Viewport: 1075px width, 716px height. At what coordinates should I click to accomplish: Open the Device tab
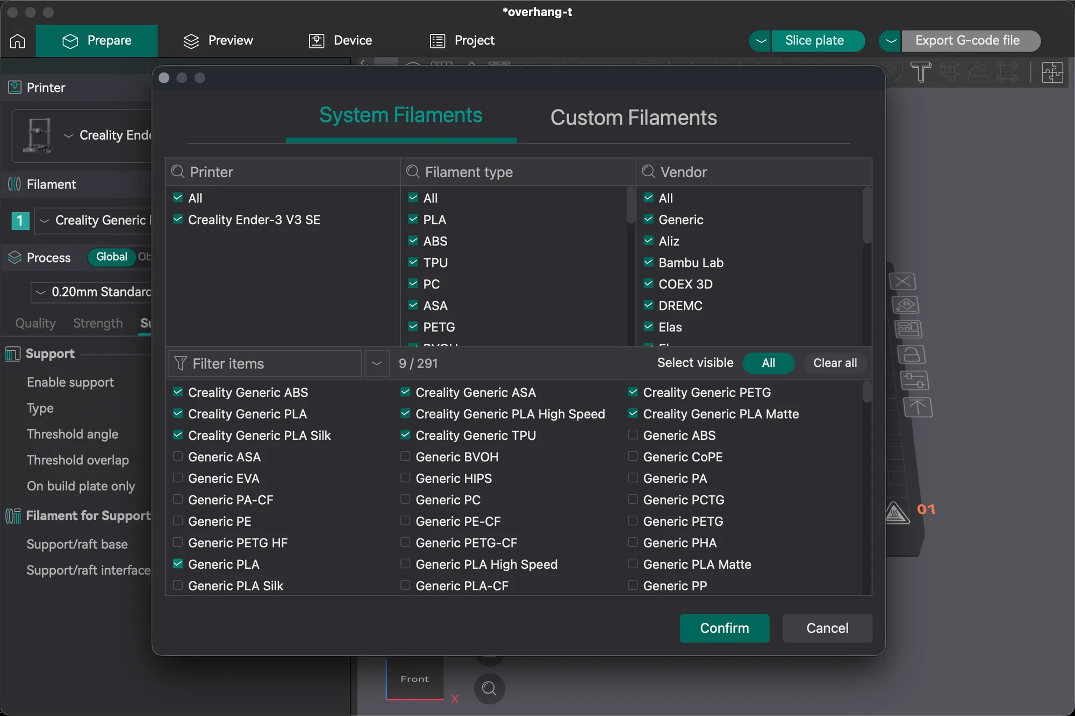(340, 41)
